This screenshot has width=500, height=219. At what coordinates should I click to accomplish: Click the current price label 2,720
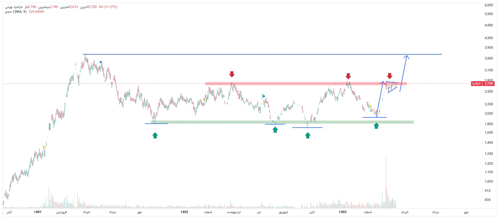click(489, 83)
